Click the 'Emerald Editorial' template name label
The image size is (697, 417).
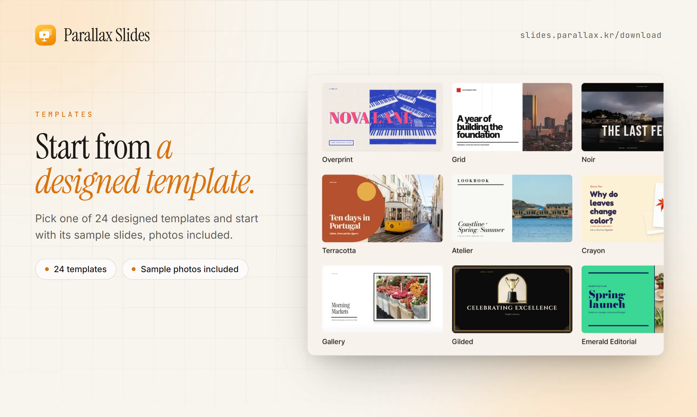point(609,342)
